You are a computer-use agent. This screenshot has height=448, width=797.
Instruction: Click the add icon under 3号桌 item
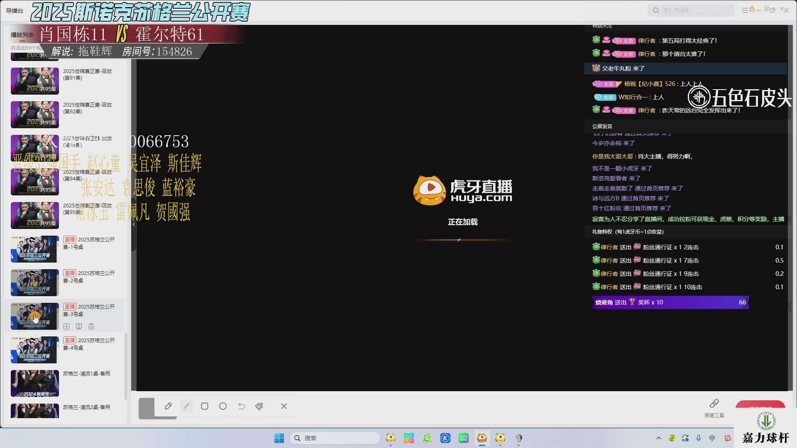click(66, 326)
